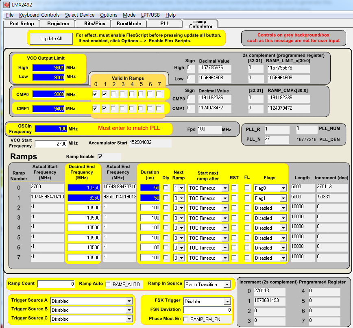
Task: Open the Trigger Source A dropdown
Action: coord(91,301)
